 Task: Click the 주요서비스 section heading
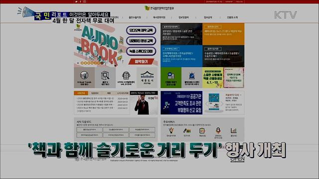[x=169, y=122]
